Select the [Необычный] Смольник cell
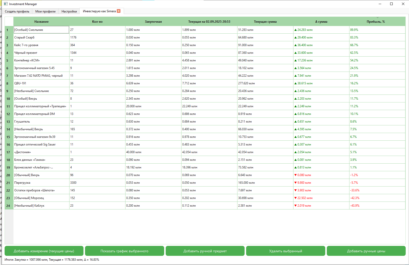The image size is (409, 265). (x=41, y=91)
